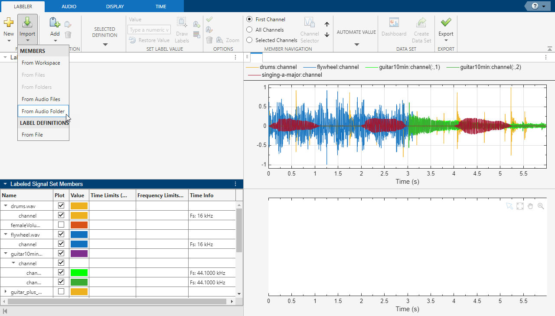The width and height of the screenshot is (555, 316).
Task: Select the zoom in magnifier on lower axes
Action: click(x=541, y=206)
